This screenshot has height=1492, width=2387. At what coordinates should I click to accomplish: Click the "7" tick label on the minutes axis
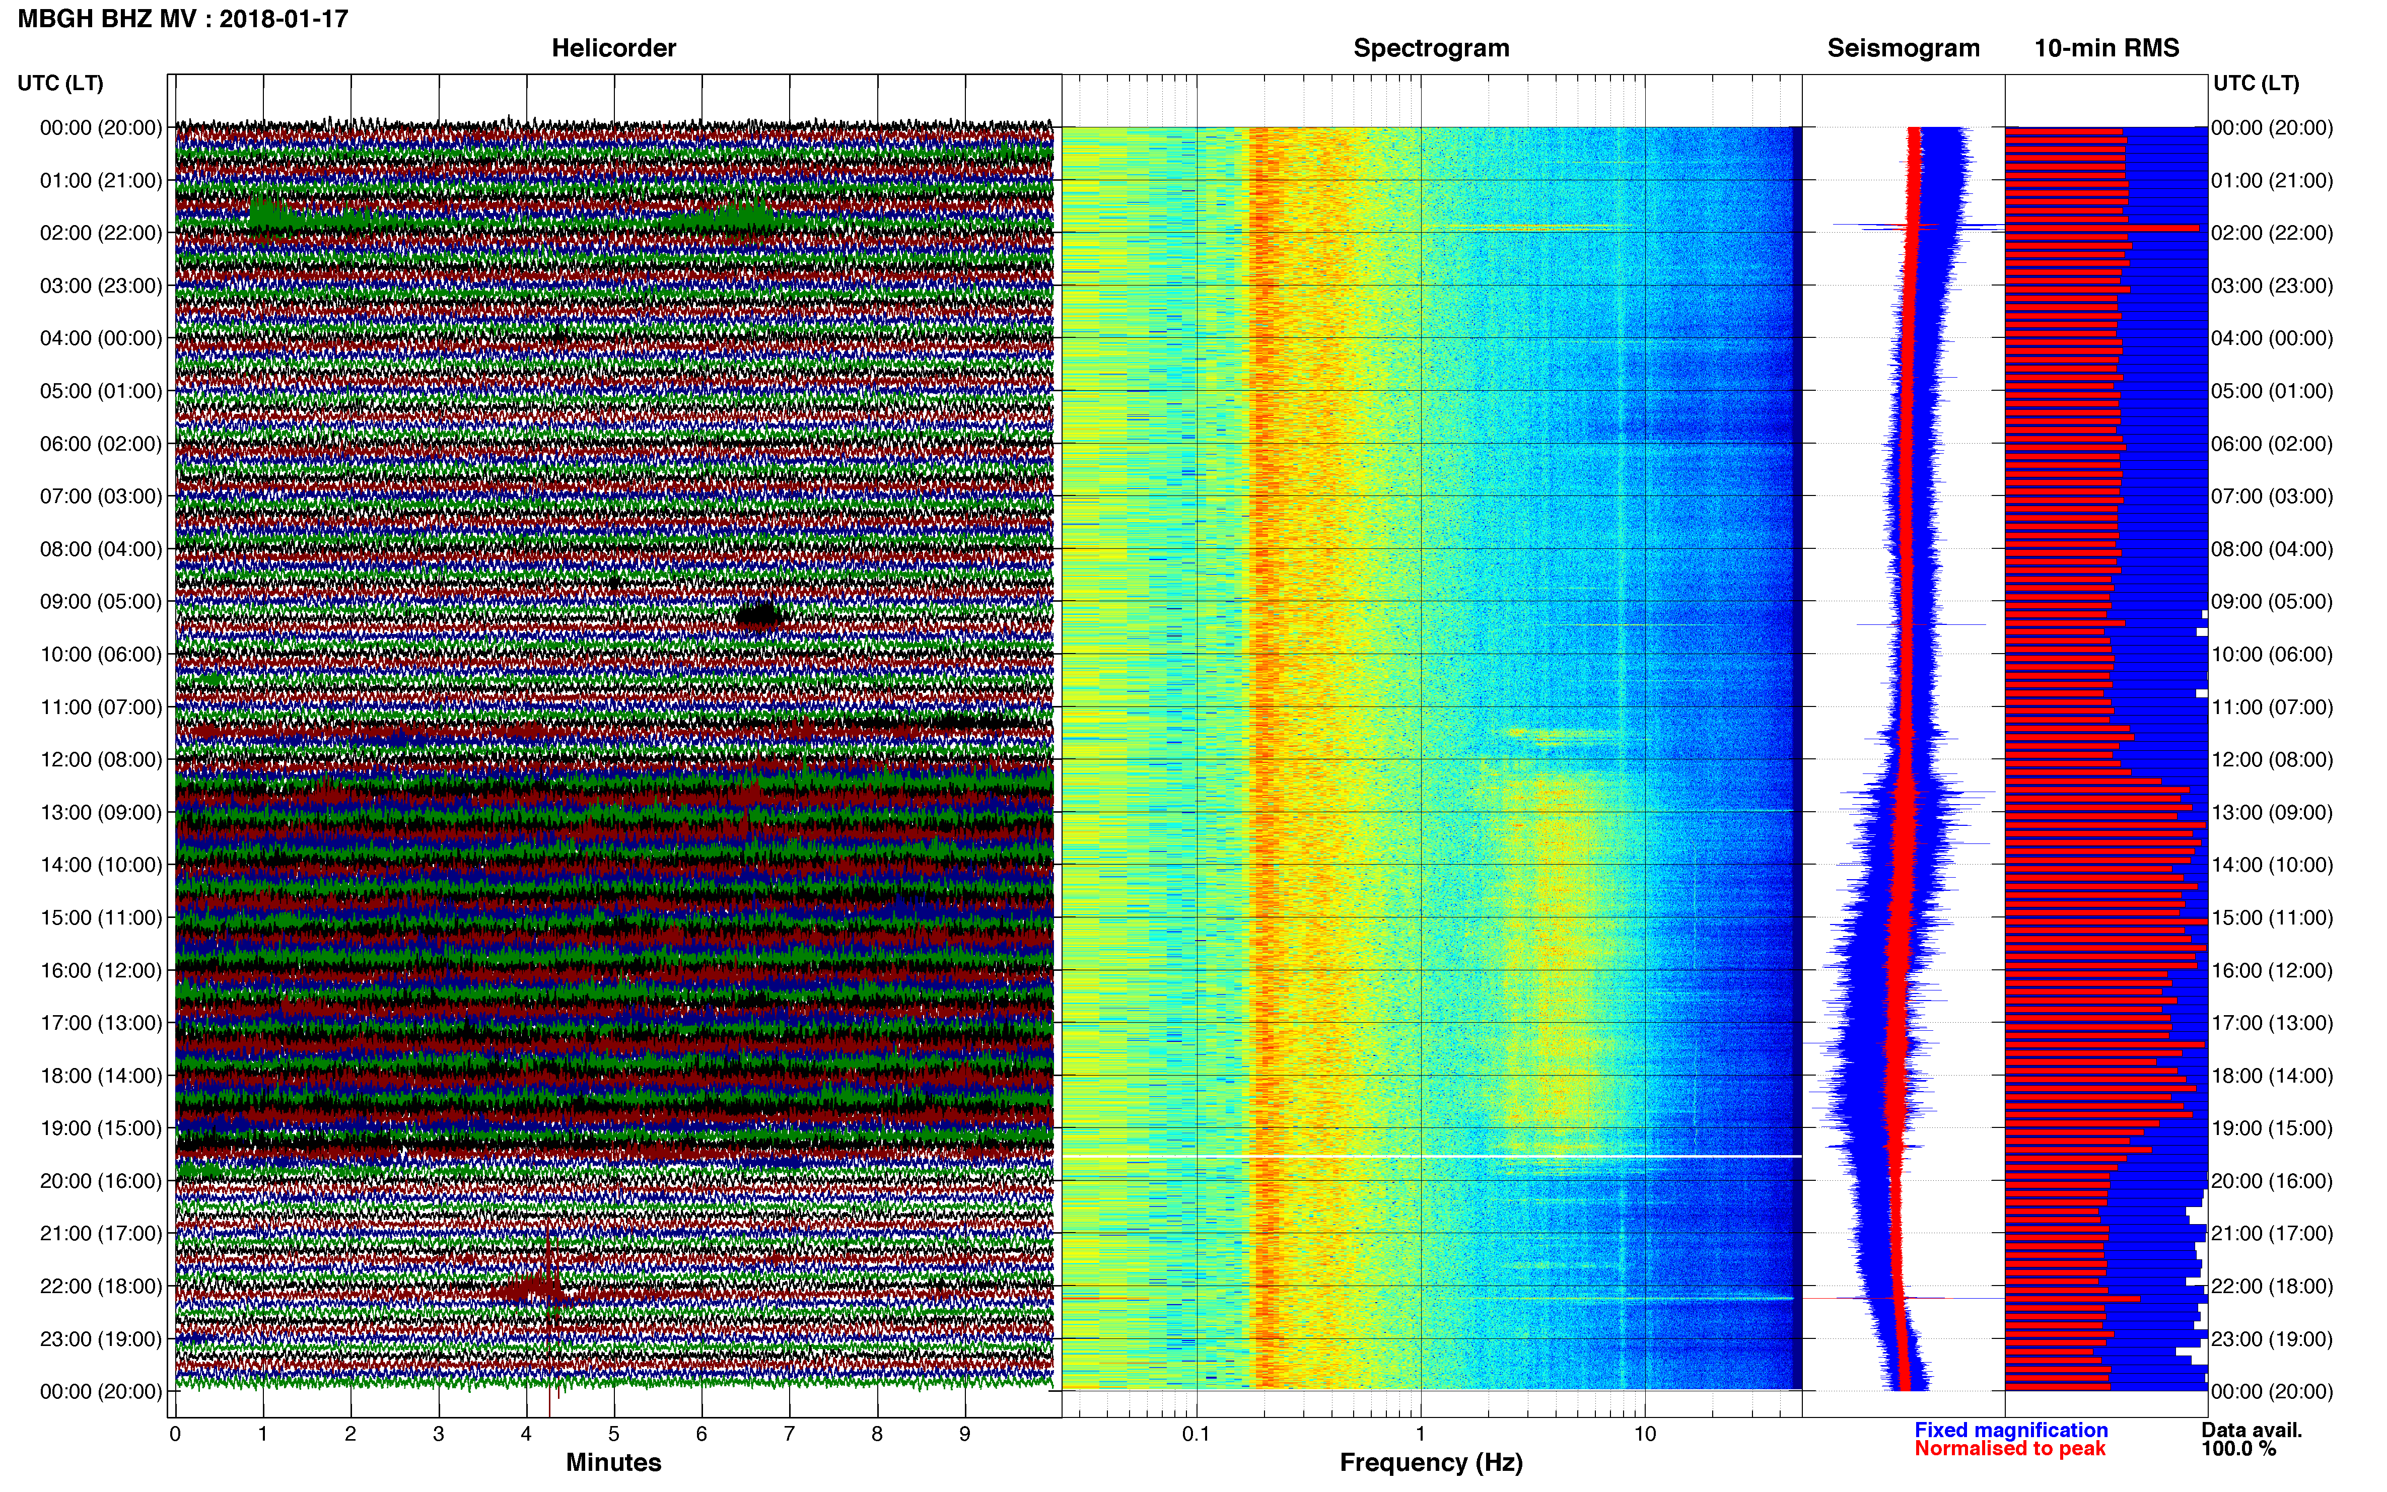(x=790, y=1434)
